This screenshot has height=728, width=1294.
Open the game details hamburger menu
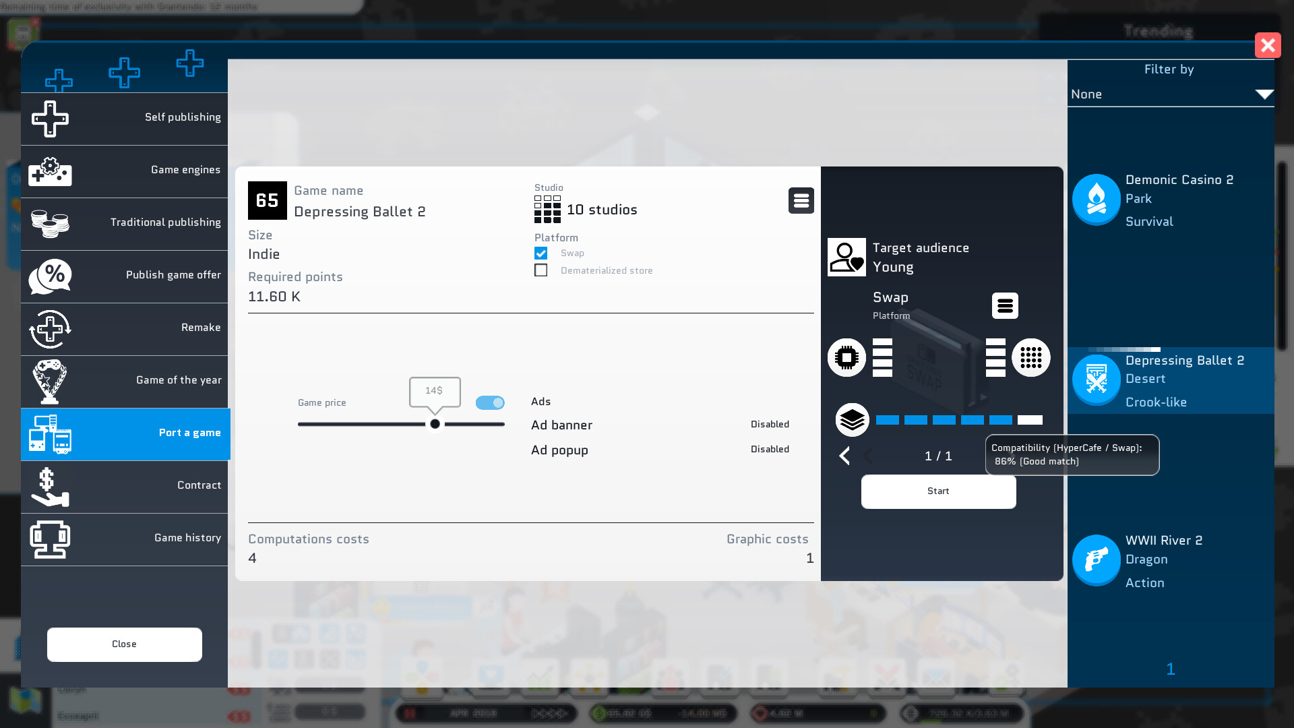click(x=801, y=201)
